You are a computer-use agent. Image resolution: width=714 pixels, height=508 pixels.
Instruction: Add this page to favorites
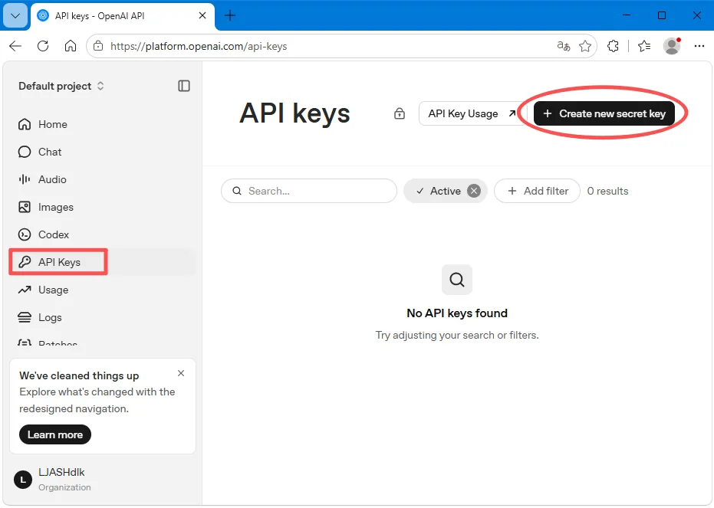click(x=585, y=46)
